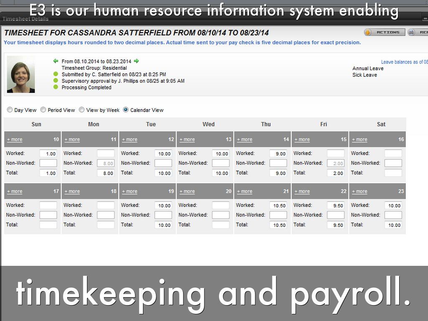Click the green status dot beside Submitted
Image resolution: width=428 pixels, height=321 pixels.
56,74
